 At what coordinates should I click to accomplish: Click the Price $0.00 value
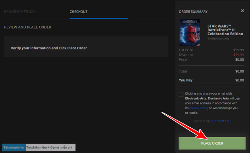coord(239,60)
